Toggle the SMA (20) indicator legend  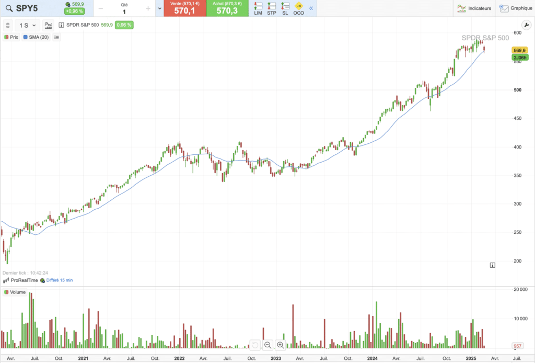[x=36, y=37]
